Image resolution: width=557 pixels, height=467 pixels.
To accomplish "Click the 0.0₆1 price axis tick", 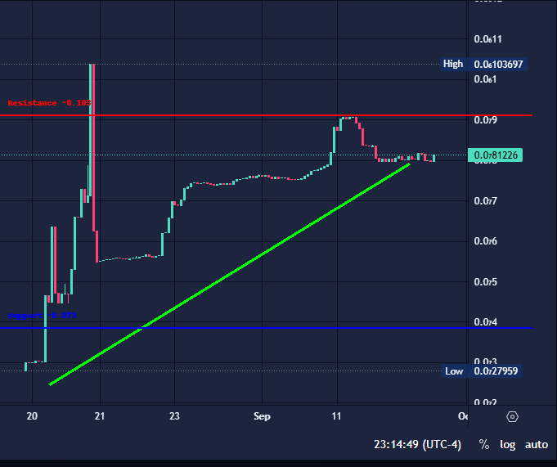I will click(485, 79).
